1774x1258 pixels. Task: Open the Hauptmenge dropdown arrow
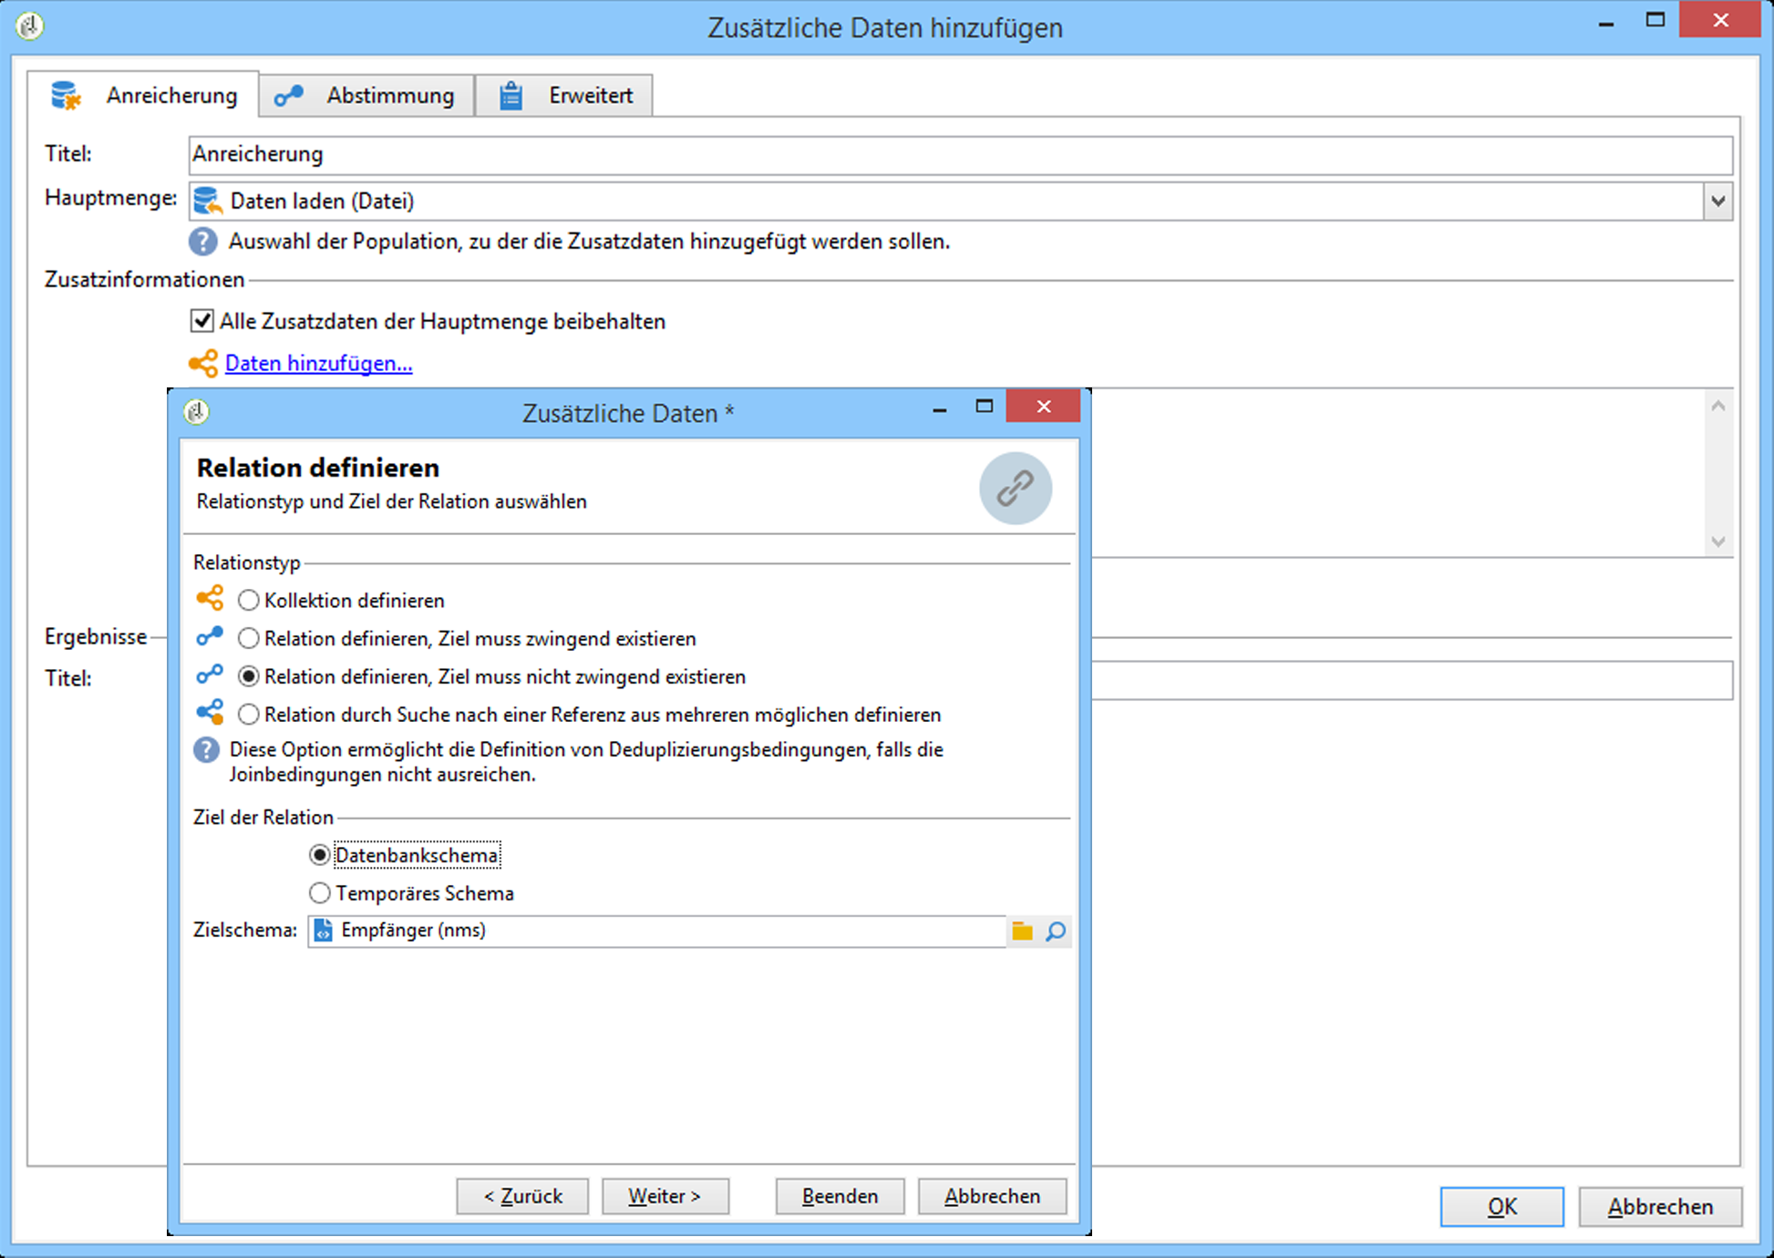[x=1717, y=201]
